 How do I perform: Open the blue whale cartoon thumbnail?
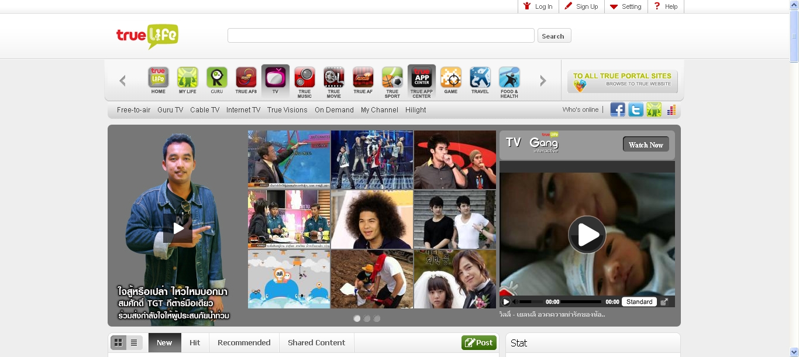[x=289, y=279]
